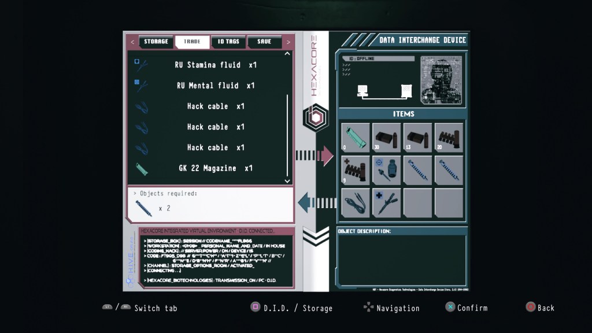Click the pixelated ID portrait thumbnail
The image size is (592, 333).
tap(441, 80)
